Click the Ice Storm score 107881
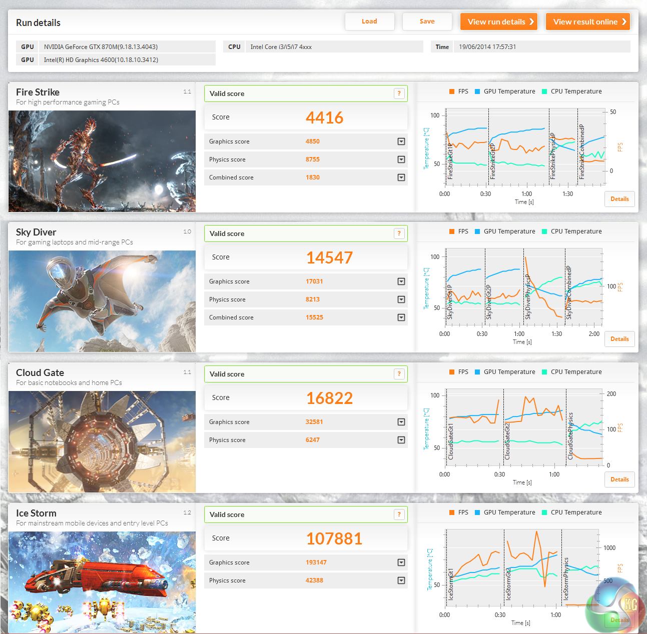This screenshot has height=634, width=647. tap(334, 538)
